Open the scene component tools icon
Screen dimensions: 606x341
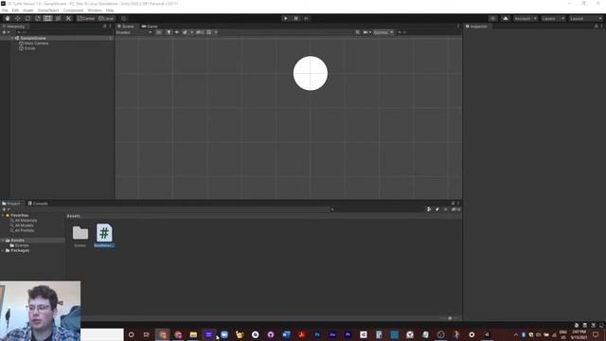(358, 32)
